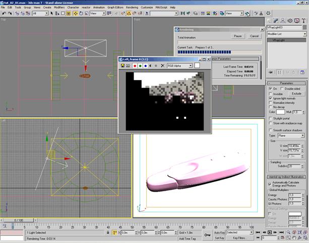The height and width of the screenshot is (243, 309).
Task: Open the Customize menu
Action: [147, 7]
